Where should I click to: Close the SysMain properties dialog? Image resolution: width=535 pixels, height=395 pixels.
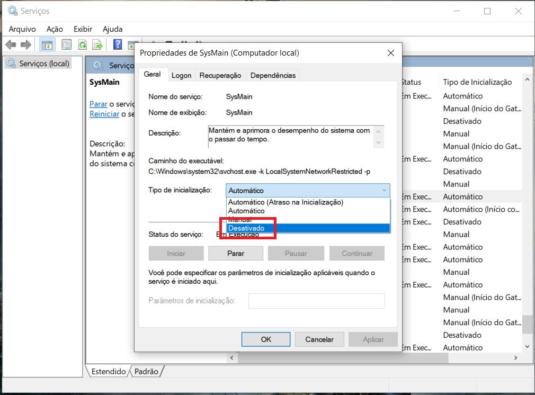(x=391, y=53)
